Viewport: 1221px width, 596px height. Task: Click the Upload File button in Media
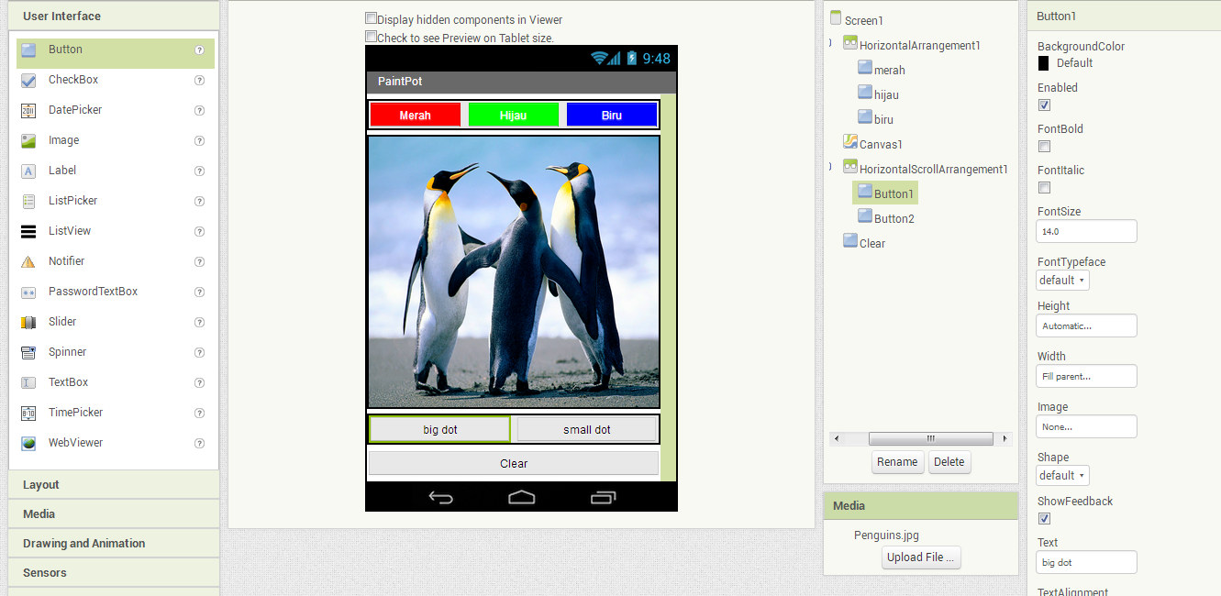pos(920,557)
